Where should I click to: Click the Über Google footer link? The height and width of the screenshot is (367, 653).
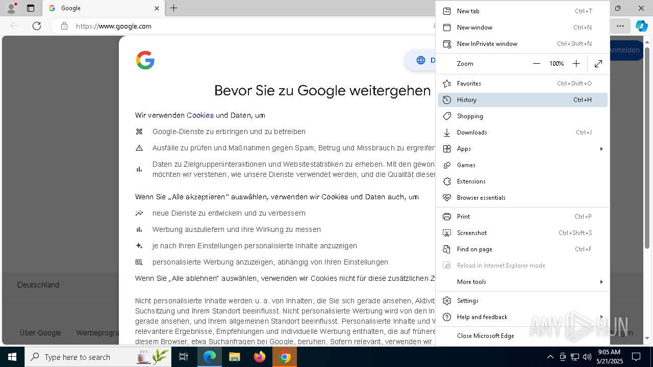pyautogui.click(x=40, y=333)
